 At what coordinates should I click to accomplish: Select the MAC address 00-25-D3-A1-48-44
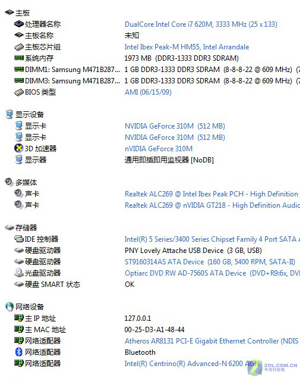[154, 330]
